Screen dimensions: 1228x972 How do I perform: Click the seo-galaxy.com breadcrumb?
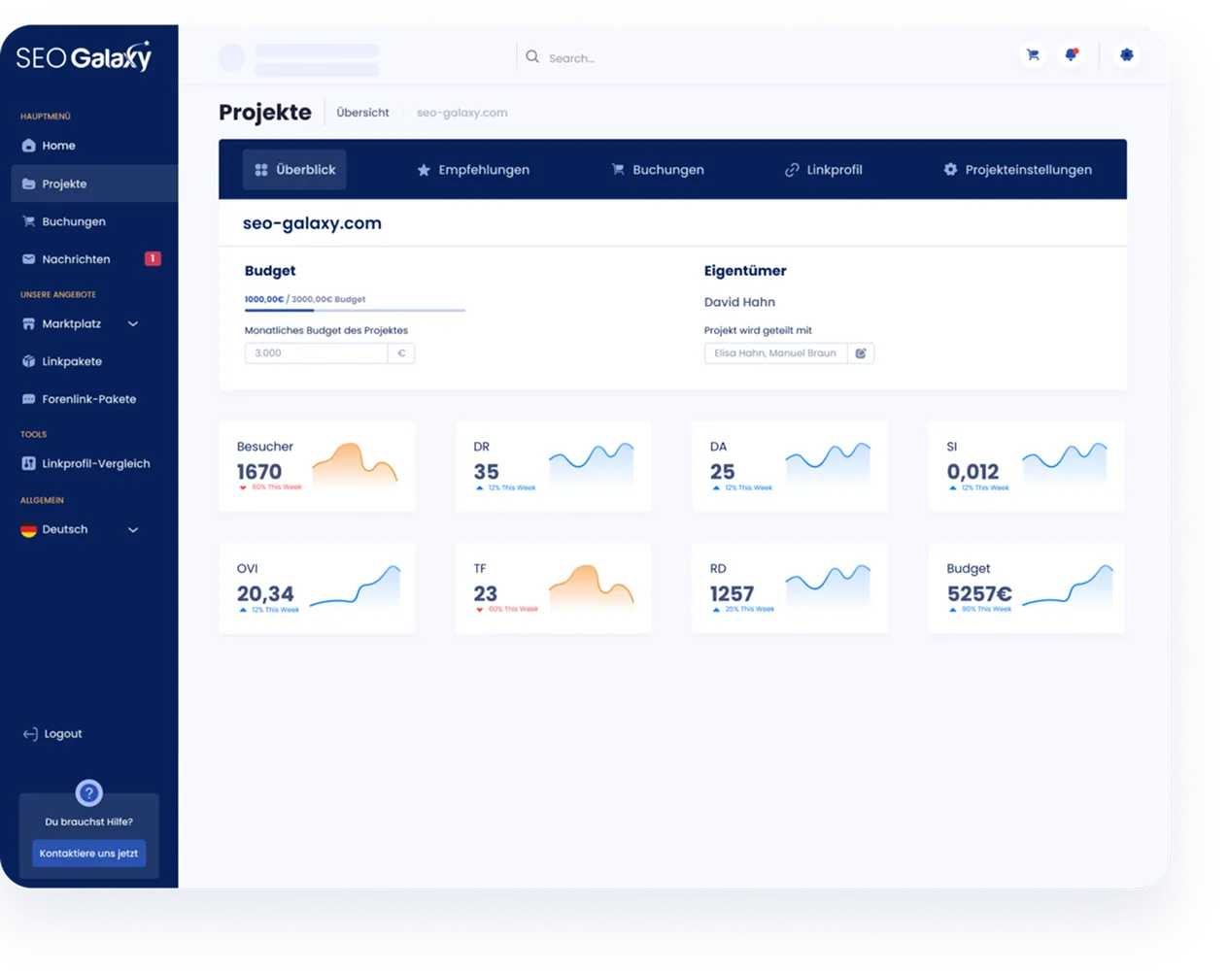461,113
